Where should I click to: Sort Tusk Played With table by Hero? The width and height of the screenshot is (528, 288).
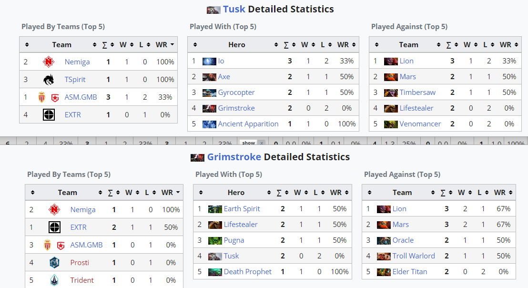pos(237,45)
